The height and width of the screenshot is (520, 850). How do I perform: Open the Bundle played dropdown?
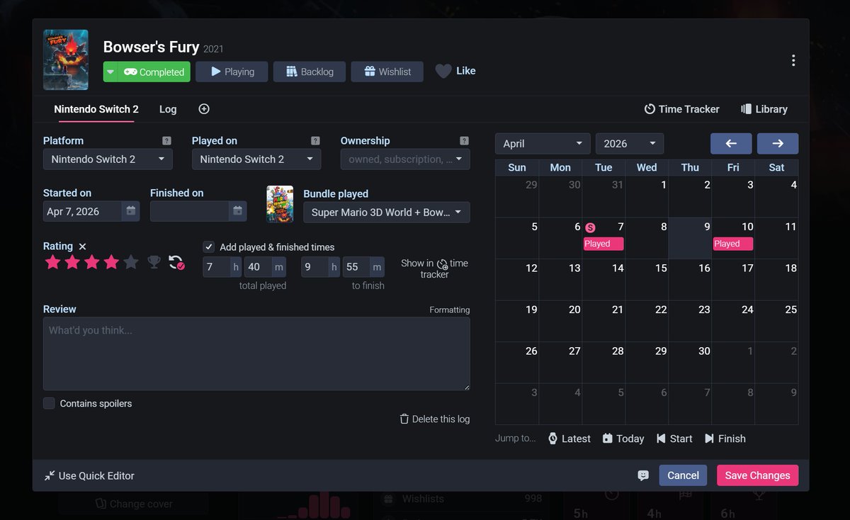pyautogui.click(x=387, y=213)
